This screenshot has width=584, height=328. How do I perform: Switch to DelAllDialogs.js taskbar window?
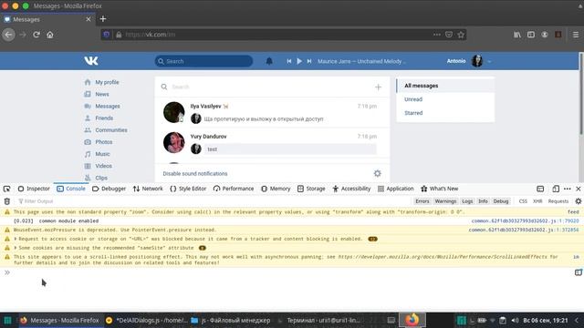pos(146,320)
